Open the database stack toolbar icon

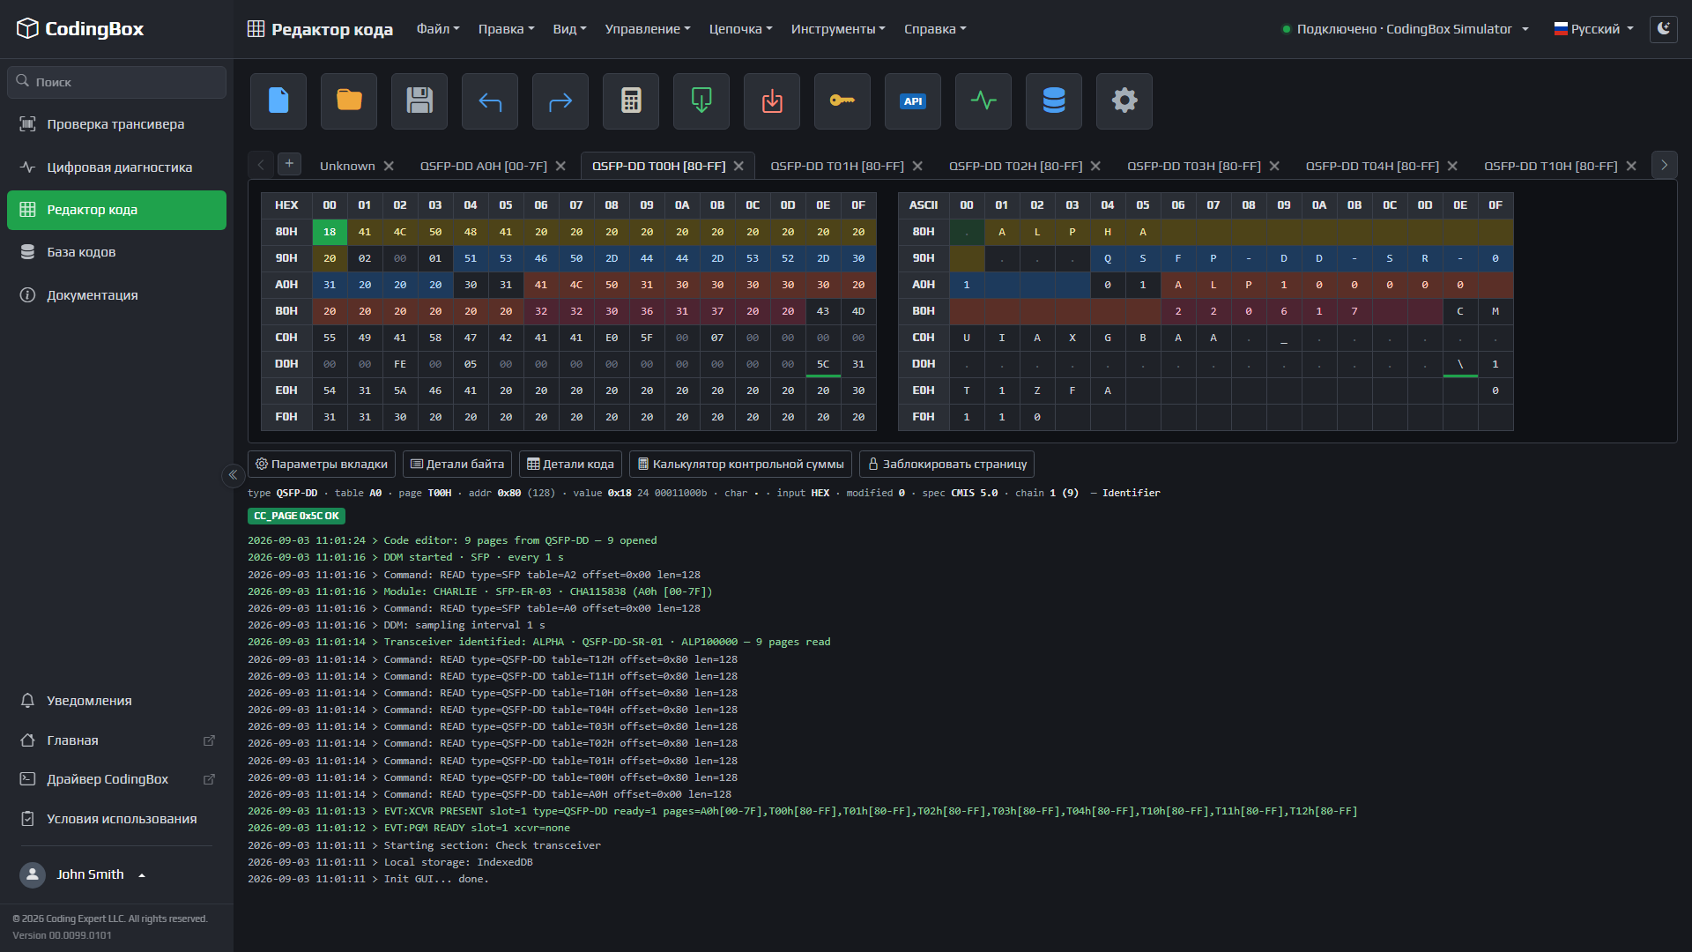click(x=1054, y=101)
